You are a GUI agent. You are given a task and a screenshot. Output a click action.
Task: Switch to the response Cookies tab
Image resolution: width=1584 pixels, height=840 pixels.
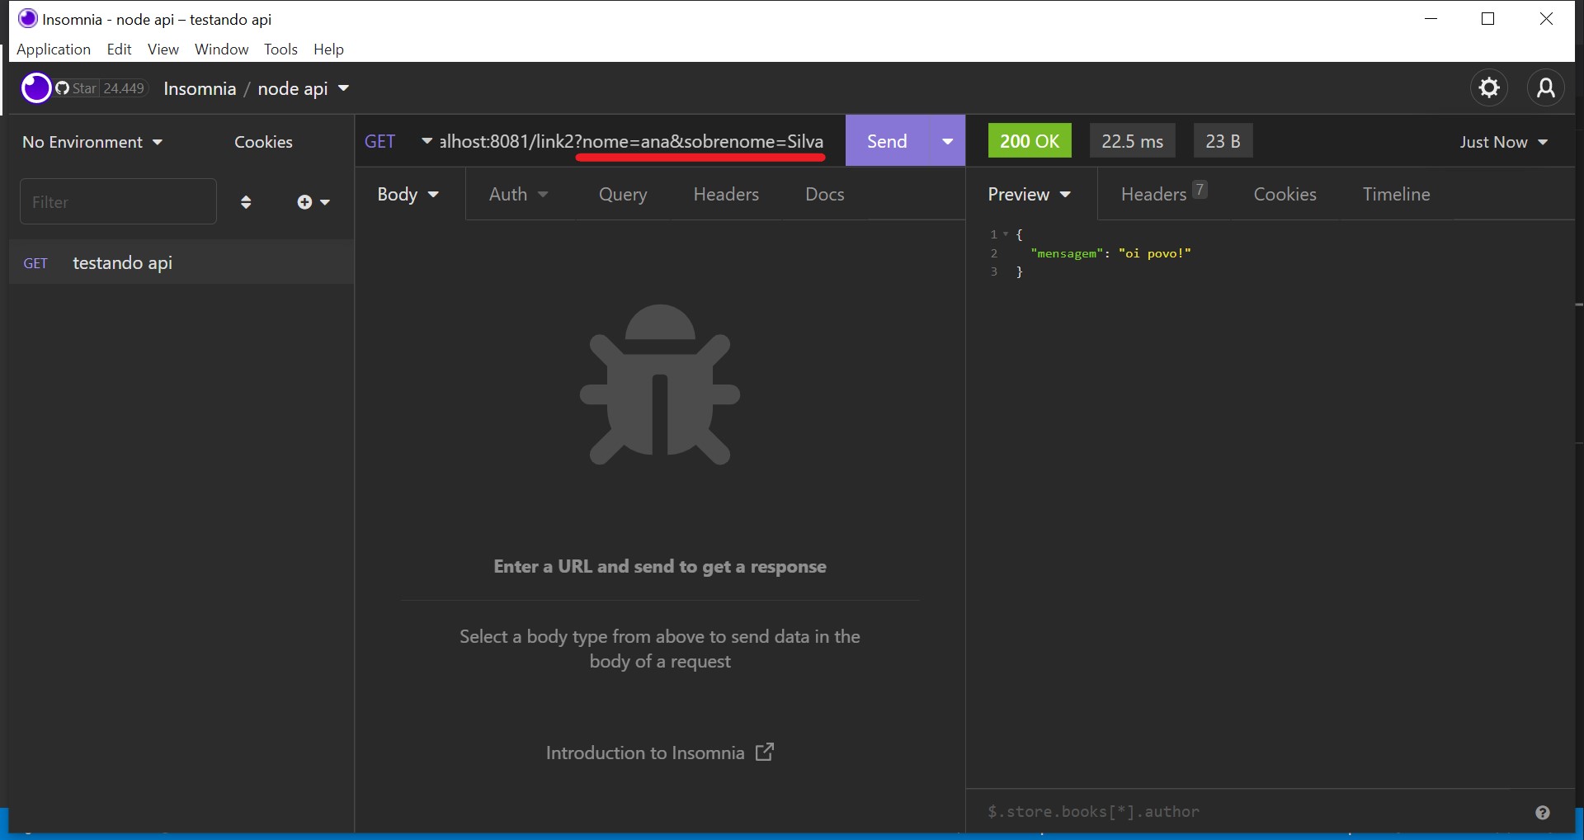pyautogui.click(x=1285, y=194)
